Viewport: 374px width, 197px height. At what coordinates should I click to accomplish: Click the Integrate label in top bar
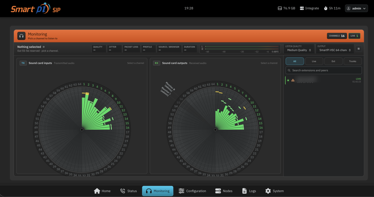click(312, 8)
